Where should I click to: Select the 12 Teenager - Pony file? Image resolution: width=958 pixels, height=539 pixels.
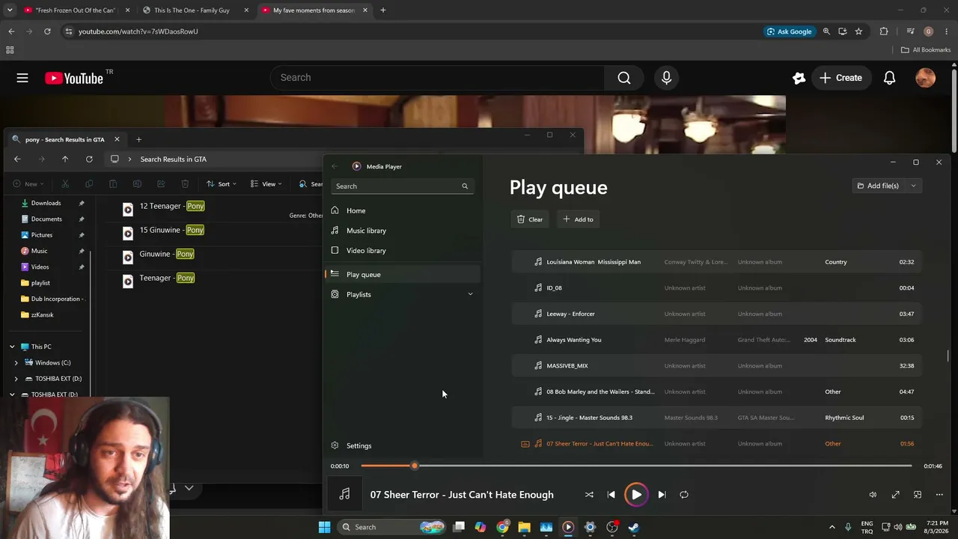click(x=163, y=207)
